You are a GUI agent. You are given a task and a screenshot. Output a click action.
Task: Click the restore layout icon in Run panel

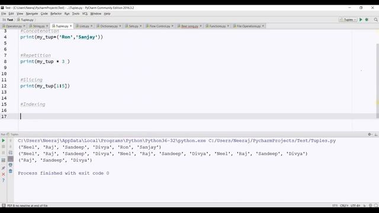[4, 160]
